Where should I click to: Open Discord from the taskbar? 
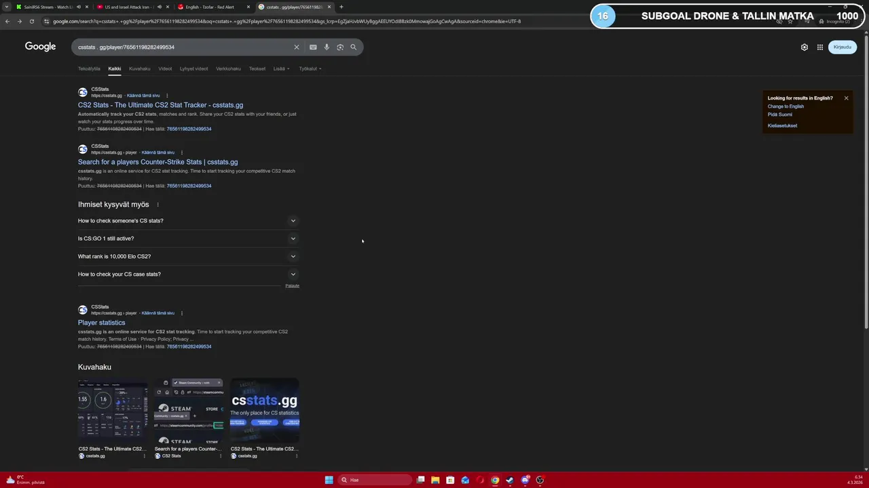pyautogui.click(x=525, y=480)
